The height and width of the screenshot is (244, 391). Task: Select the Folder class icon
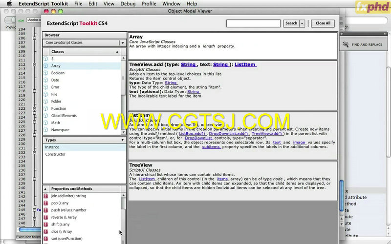coord(45,102)
